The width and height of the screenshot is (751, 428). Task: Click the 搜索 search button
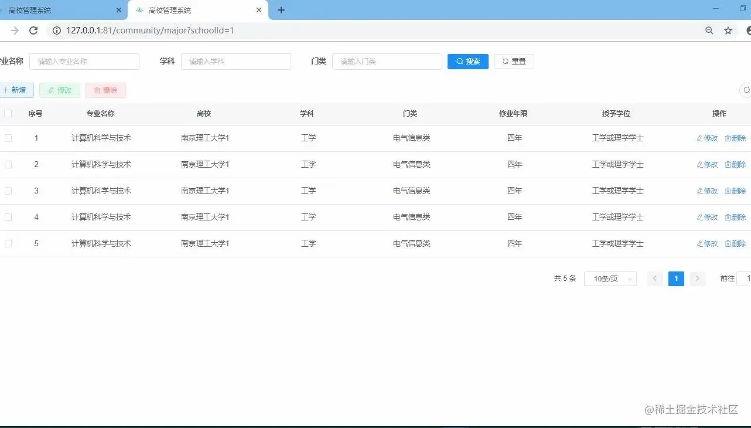(468, 62)
